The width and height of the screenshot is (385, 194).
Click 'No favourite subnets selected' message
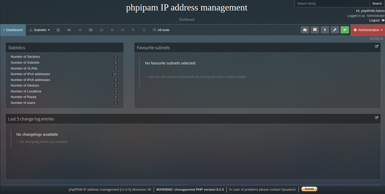tap(170, 63)
